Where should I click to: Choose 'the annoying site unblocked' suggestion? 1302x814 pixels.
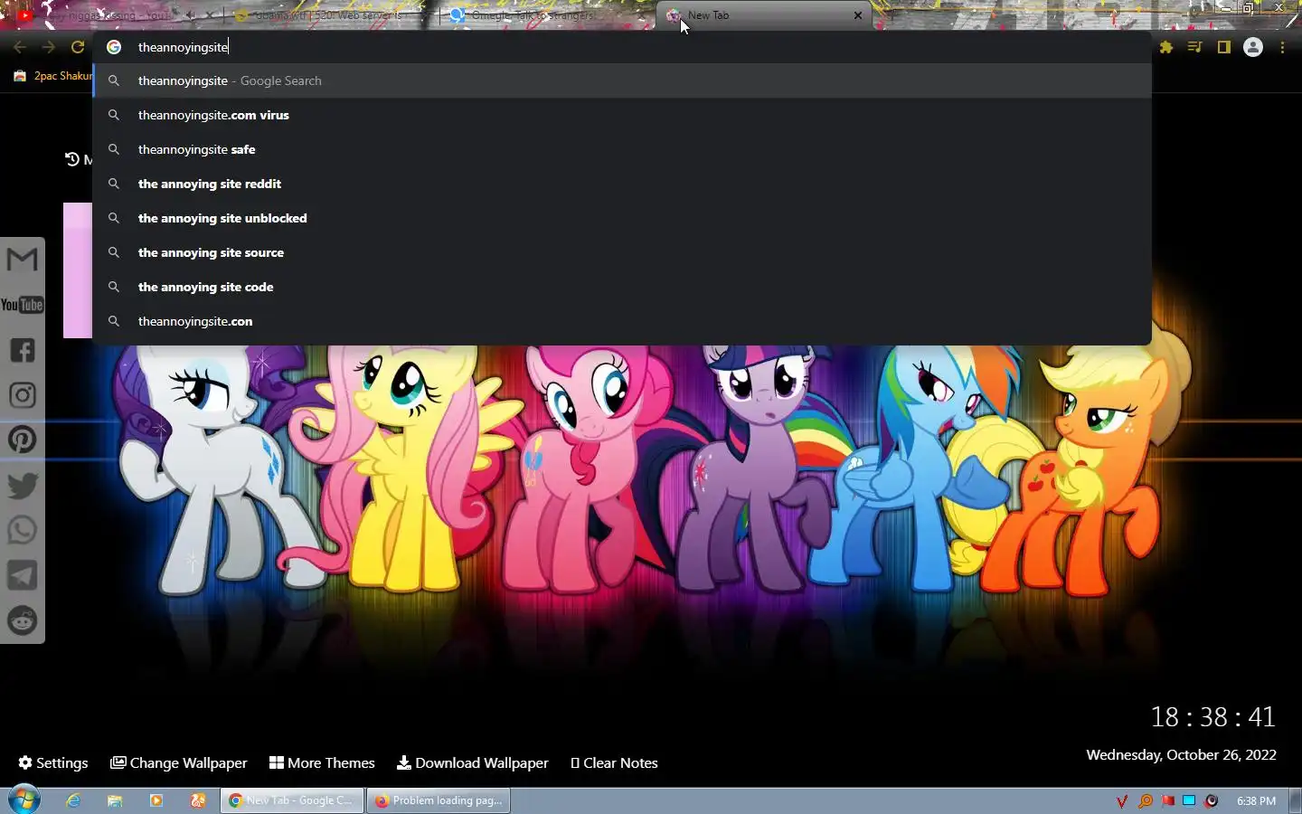[622, 218]
